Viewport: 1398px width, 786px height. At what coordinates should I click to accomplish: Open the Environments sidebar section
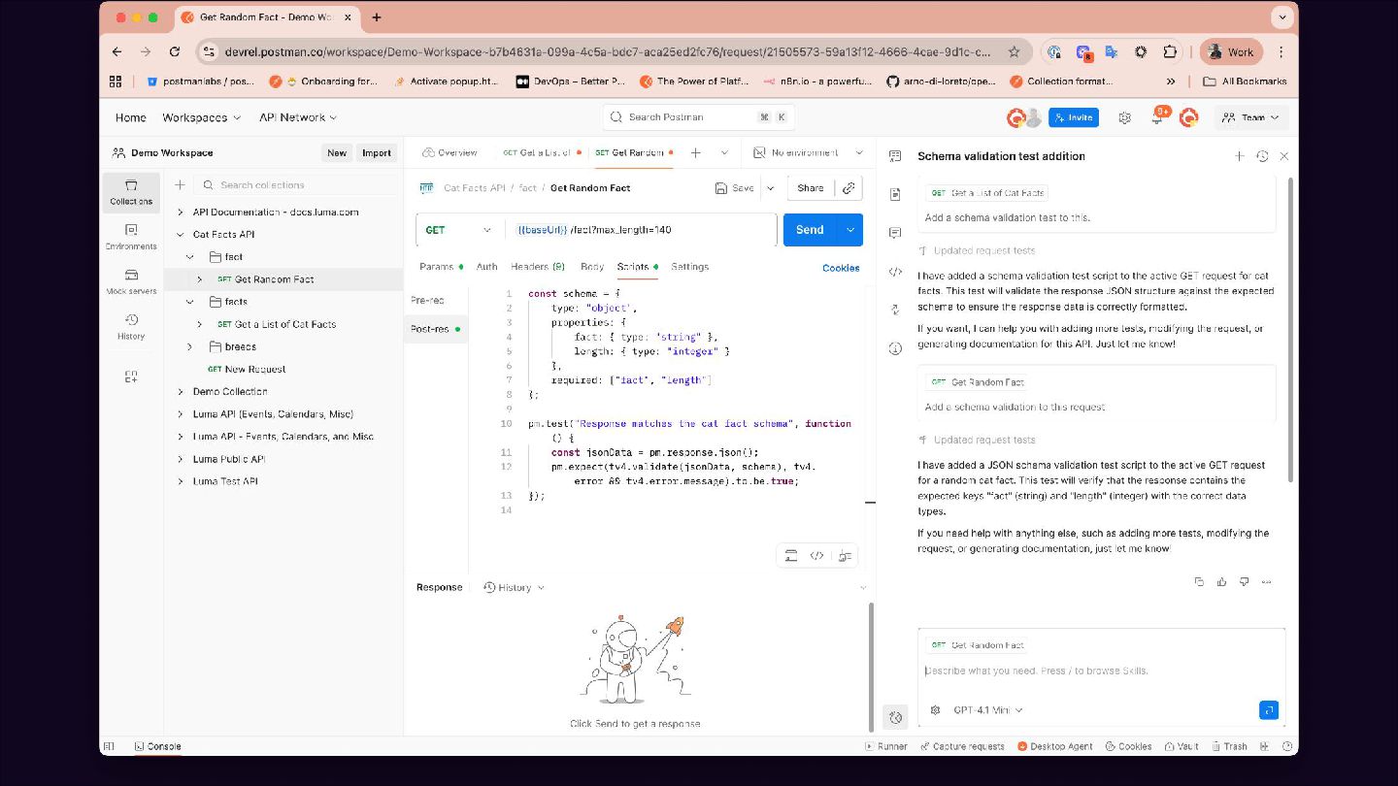pyautogui.click(x=131, y=237)
